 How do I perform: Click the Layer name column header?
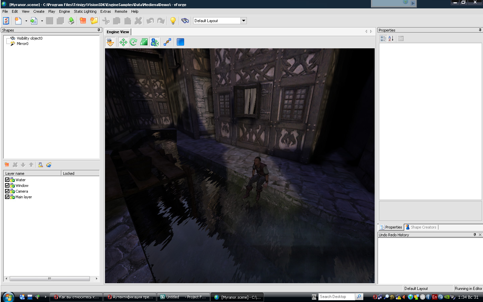tap(32, 173)
